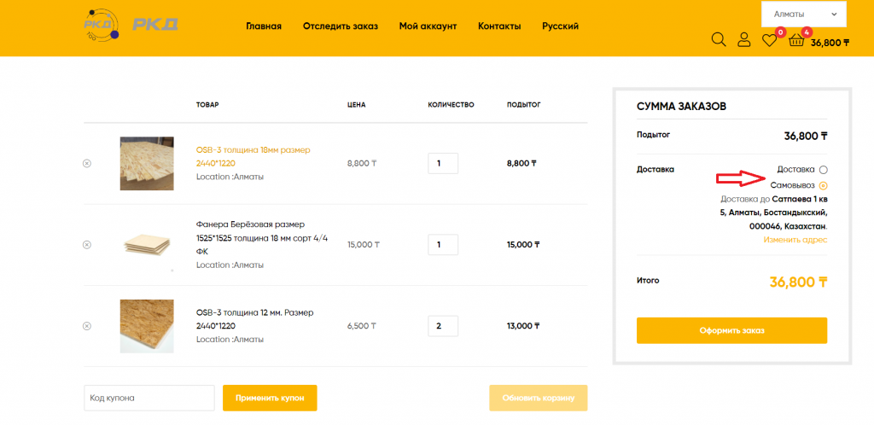Open the shopping basket icon
Screen dimensions: 874x425
(x=796, y=41)
